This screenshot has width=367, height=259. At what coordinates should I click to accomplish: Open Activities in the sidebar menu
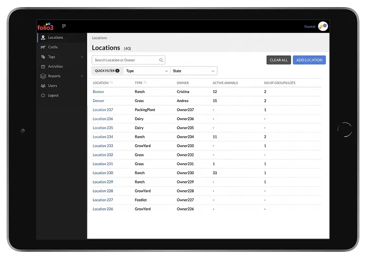62,66
